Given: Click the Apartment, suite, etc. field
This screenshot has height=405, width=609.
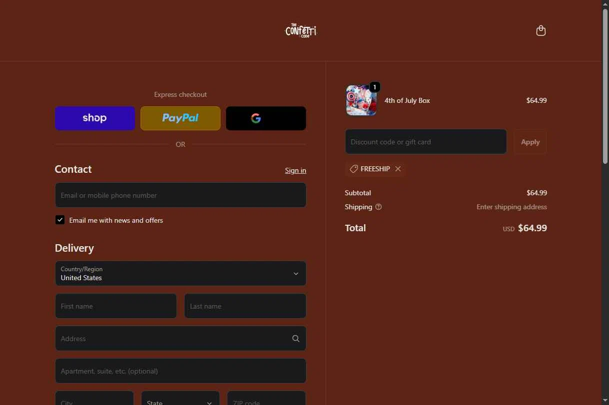Looking at the screenshot, I should tap(180, 371).
